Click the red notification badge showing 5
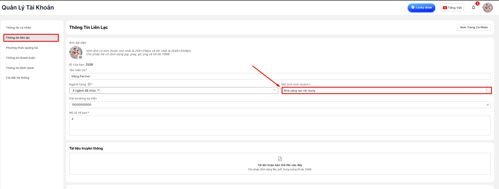Screen dimensions: 499x189 pos(477,4)
